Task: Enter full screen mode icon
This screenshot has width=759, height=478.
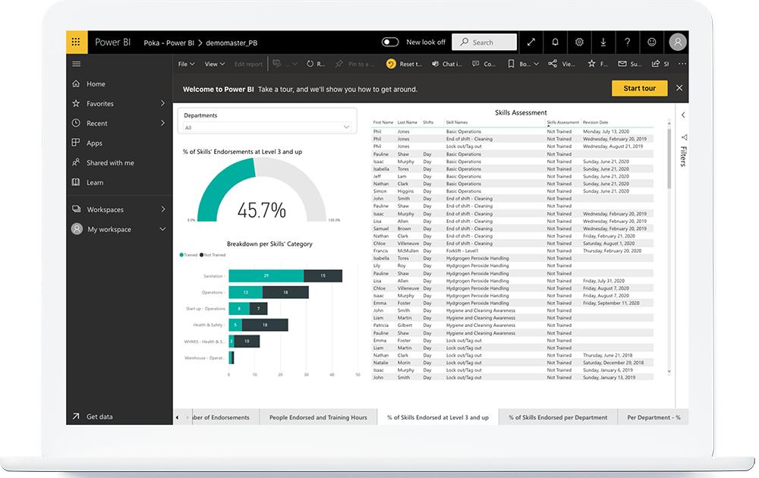Action: pos(531,42)
